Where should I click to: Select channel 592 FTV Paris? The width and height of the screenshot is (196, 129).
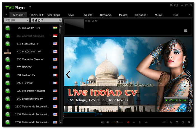point(31,83)
